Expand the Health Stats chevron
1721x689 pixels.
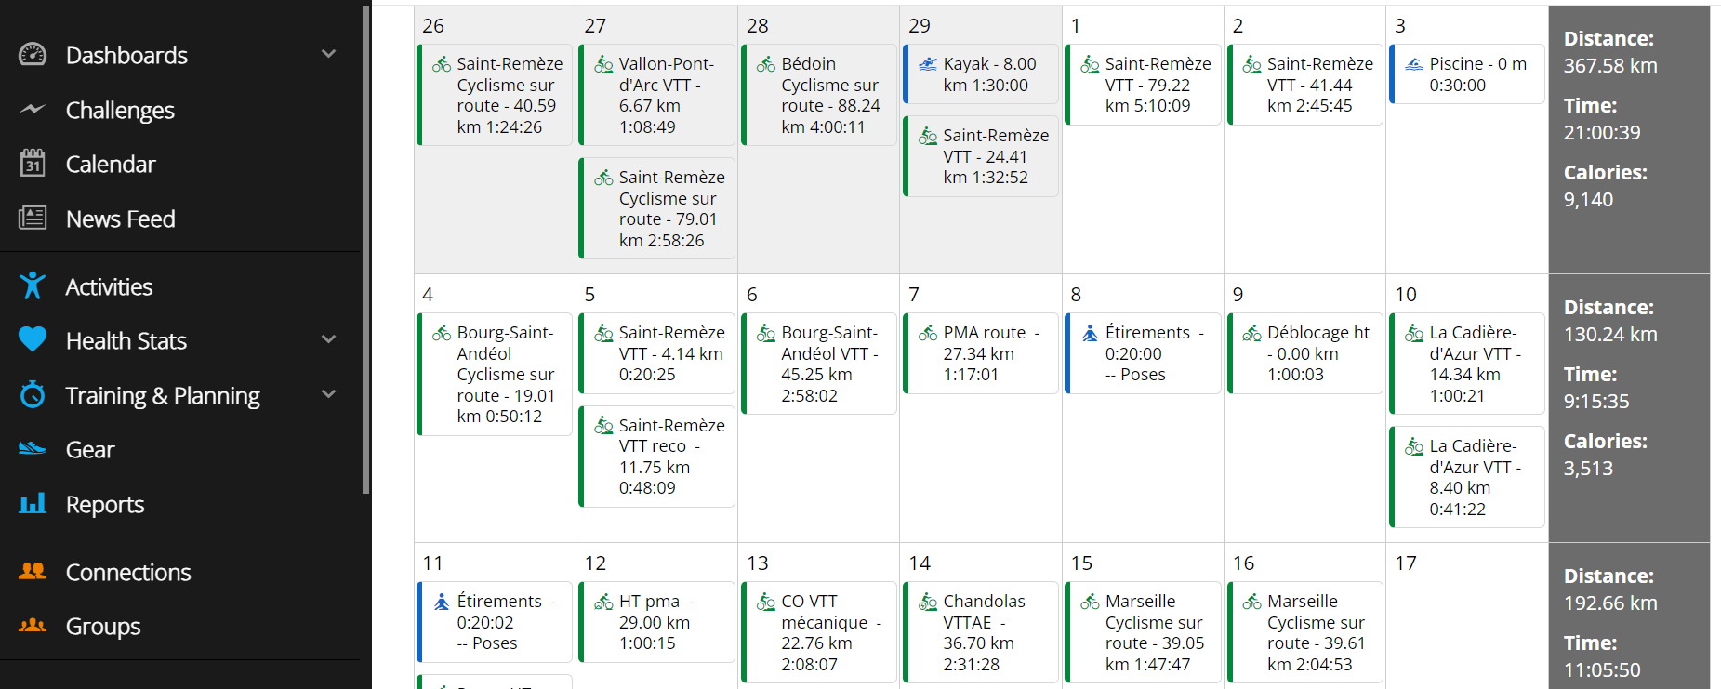[x=328, y=340]
